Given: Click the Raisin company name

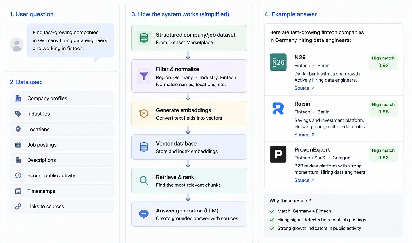Looking at the screenshot, I should [x=302, y=104].
